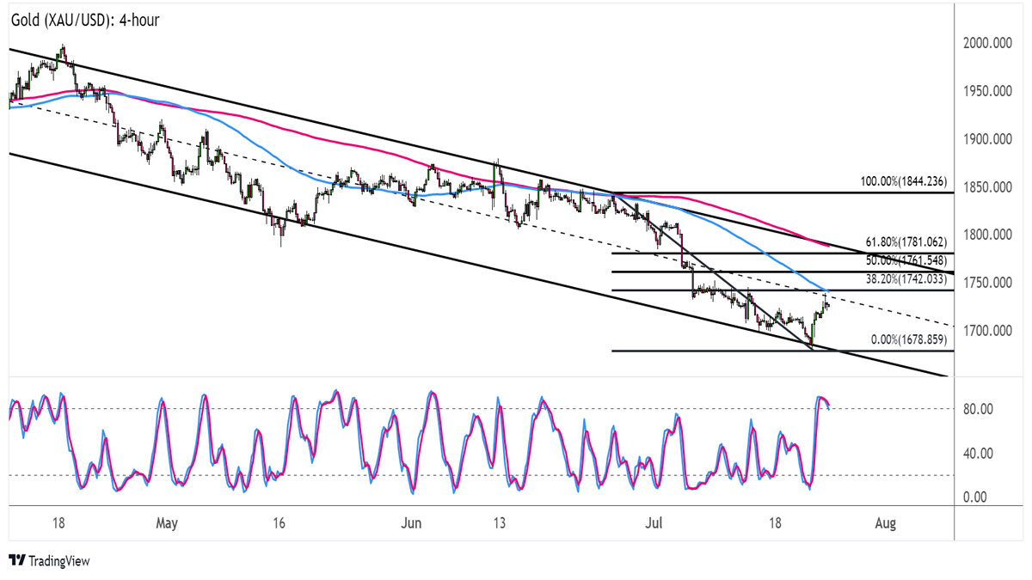Click the 16 date label on time axis
Screen dimensions: 1032x580
[x=278, y=523]
